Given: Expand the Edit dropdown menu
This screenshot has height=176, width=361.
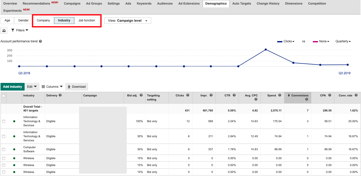Looking at the screenshot, I should tap(32, 86).
